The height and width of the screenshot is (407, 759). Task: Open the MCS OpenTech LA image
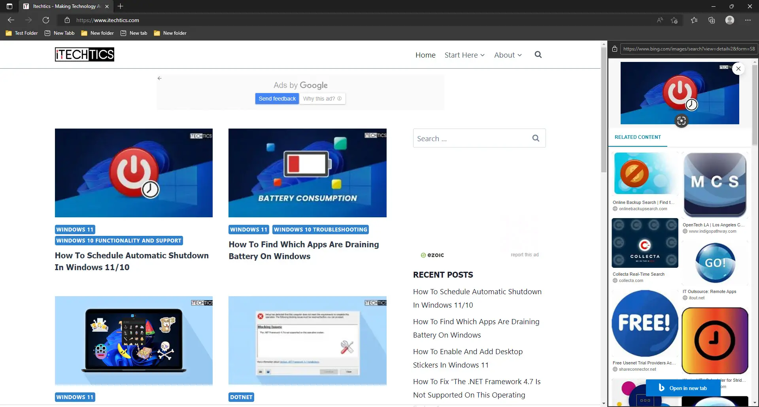click(715, 185)
